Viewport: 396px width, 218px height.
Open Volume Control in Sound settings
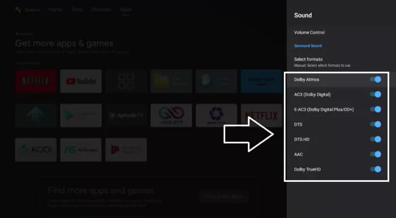point(309,33)
